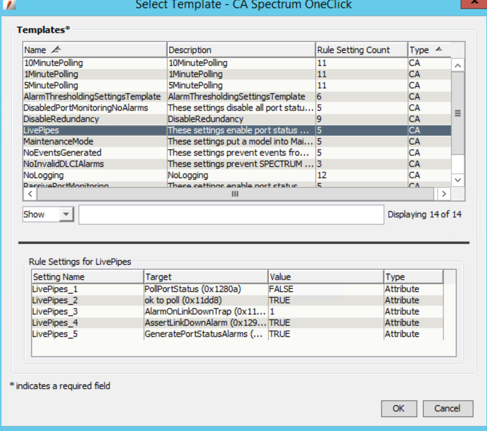This screenshot has width=487, height=431.
Task: Sort templates by the Name column header
Action: click(95, 50)
